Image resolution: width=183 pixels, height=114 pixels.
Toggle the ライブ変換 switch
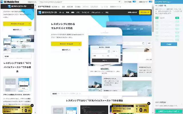point(134,2)
